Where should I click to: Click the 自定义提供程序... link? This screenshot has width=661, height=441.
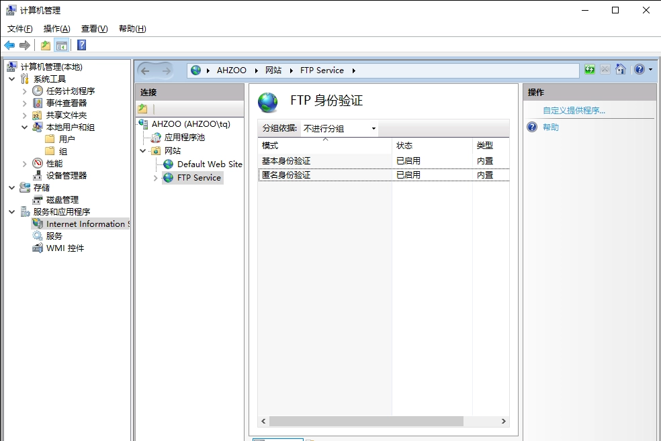(x=574, y=111)
